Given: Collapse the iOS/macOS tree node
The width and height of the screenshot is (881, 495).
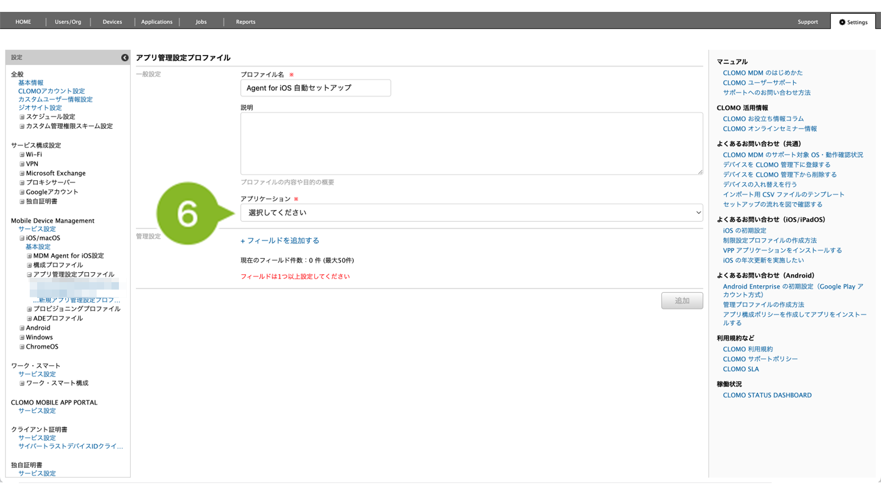Looking at the screenshot, I should pyautogui.click(x=22, y=238).
